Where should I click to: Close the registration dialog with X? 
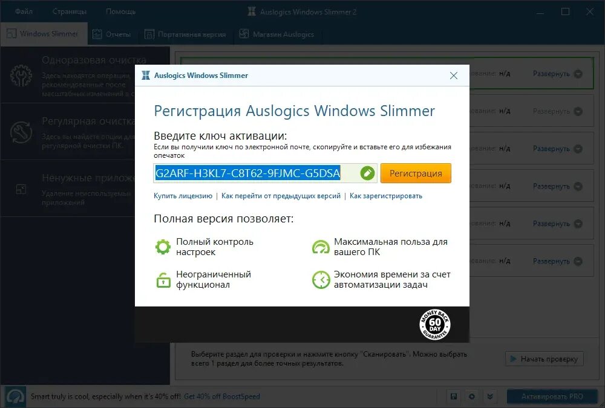coord(454,76)
